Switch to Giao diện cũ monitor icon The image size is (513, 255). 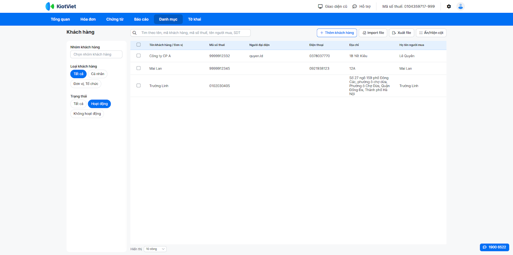tap(320, 6)
